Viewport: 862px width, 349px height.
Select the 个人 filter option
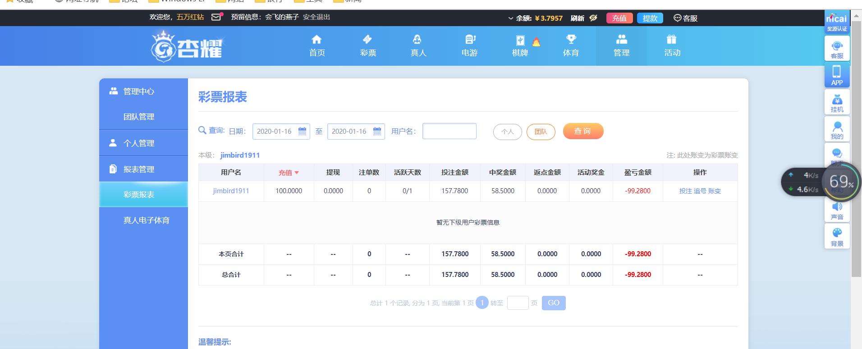click(508, 131)
